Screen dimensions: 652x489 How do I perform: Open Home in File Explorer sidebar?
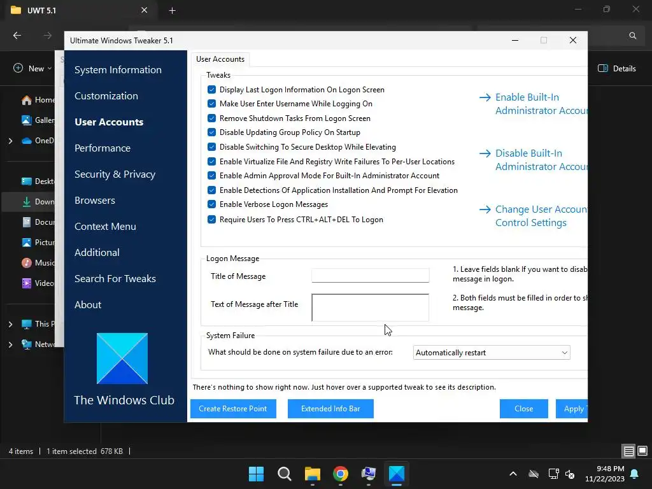click(x=38, y=100)
